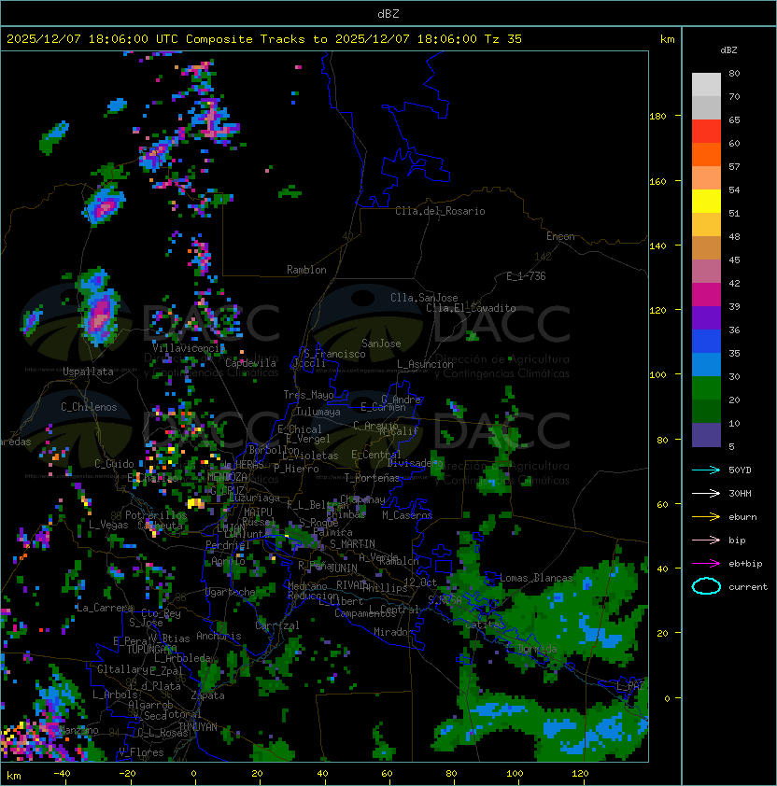Click the 'Clla.del_Rosario' map label

(x=440, y=211)
